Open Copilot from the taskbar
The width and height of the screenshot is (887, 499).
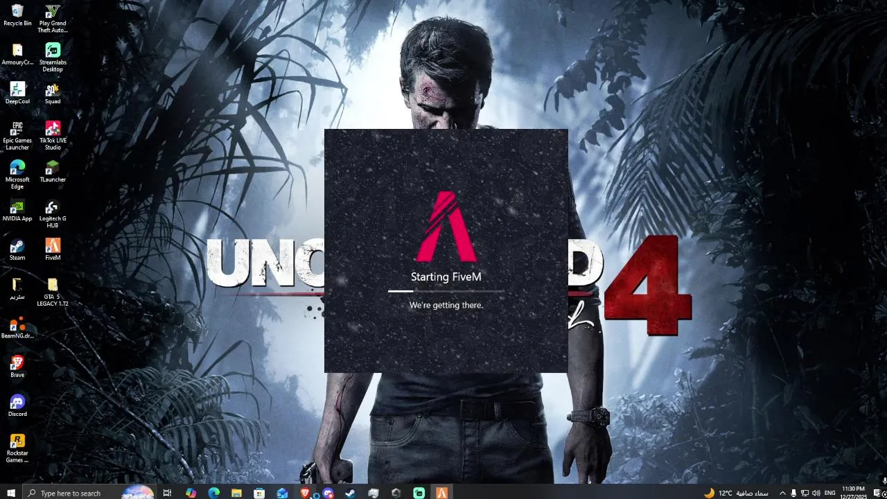tap(191, 493)
